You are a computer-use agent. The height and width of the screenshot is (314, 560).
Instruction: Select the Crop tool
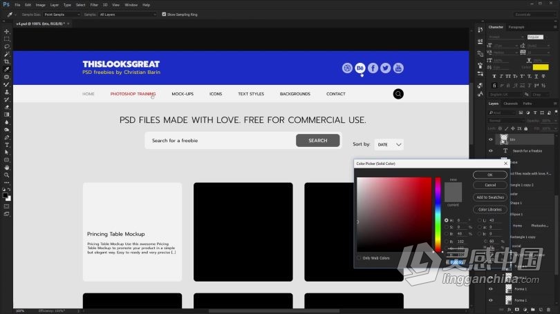(6, 61)
